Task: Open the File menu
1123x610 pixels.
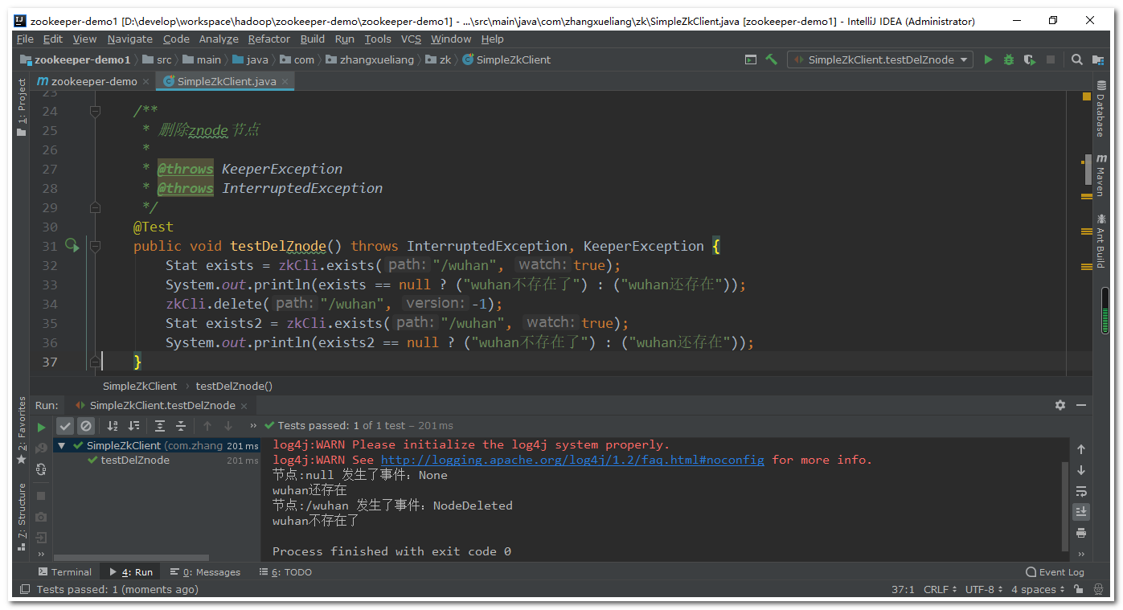Action: [25, 39]
